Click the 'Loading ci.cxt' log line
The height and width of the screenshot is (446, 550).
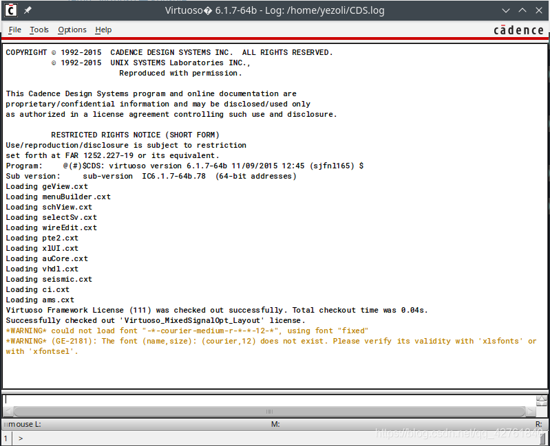point(38,290)
